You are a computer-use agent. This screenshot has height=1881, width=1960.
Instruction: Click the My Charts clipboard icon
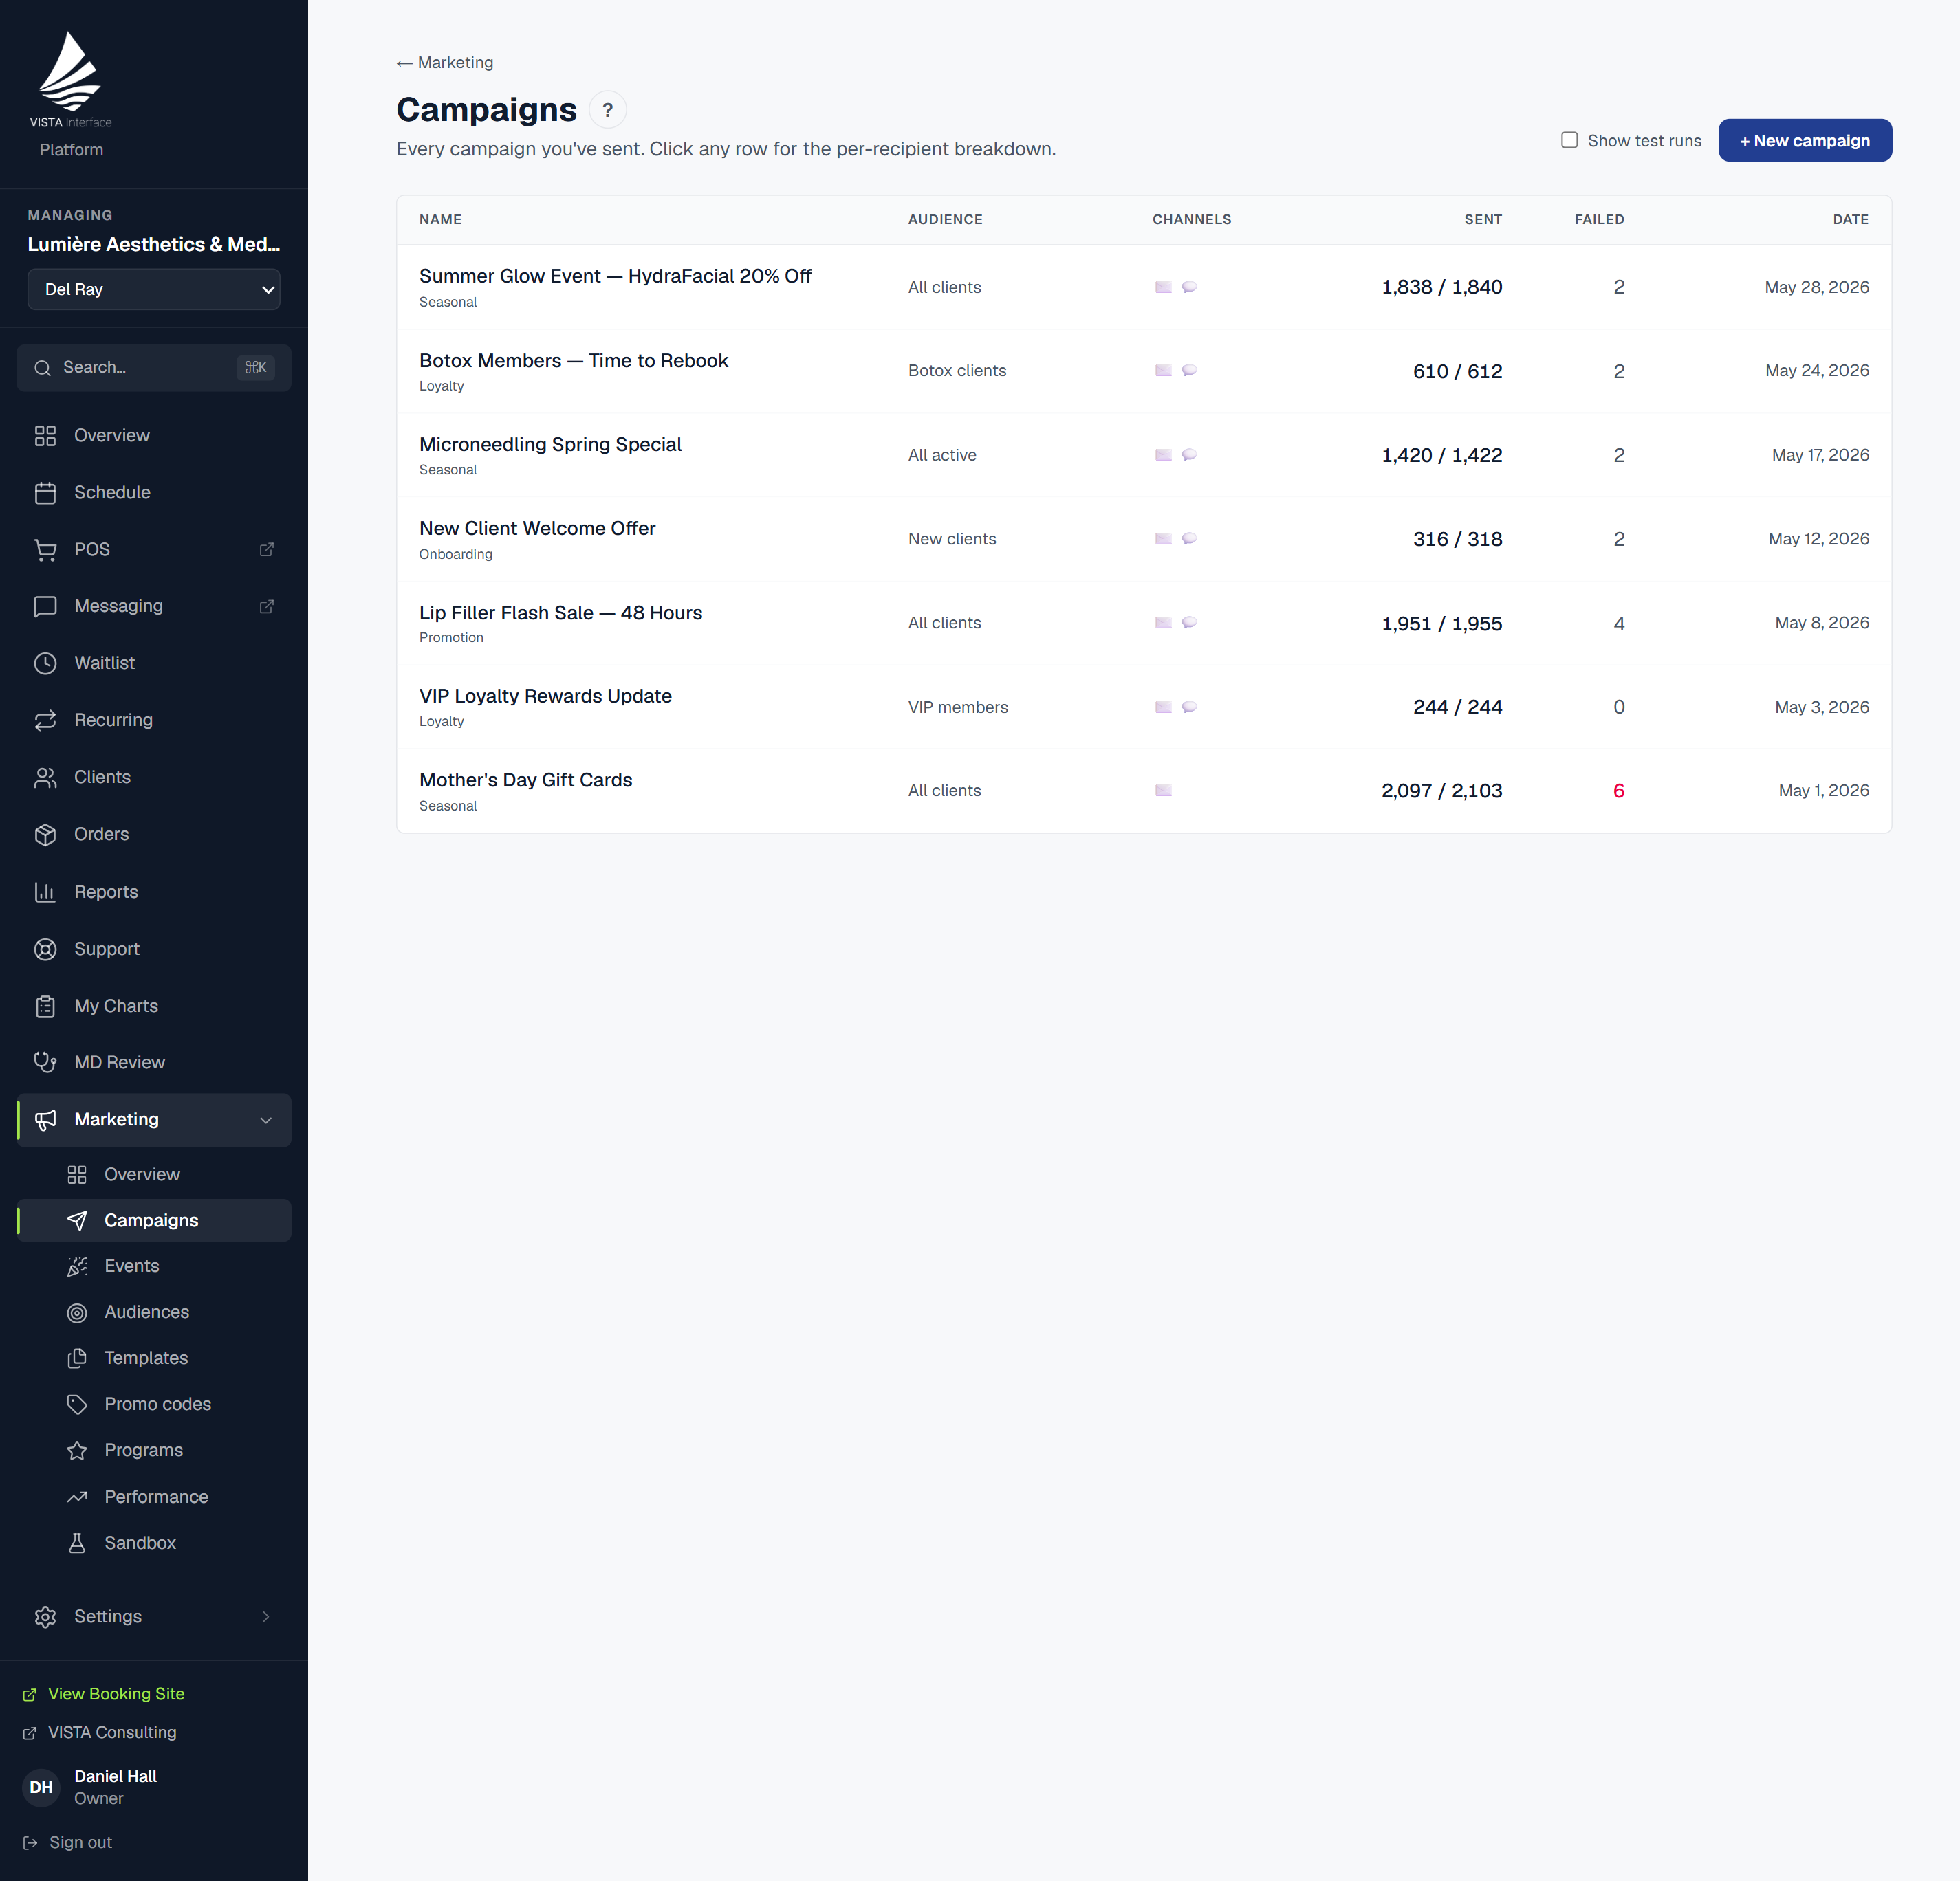45,1006
